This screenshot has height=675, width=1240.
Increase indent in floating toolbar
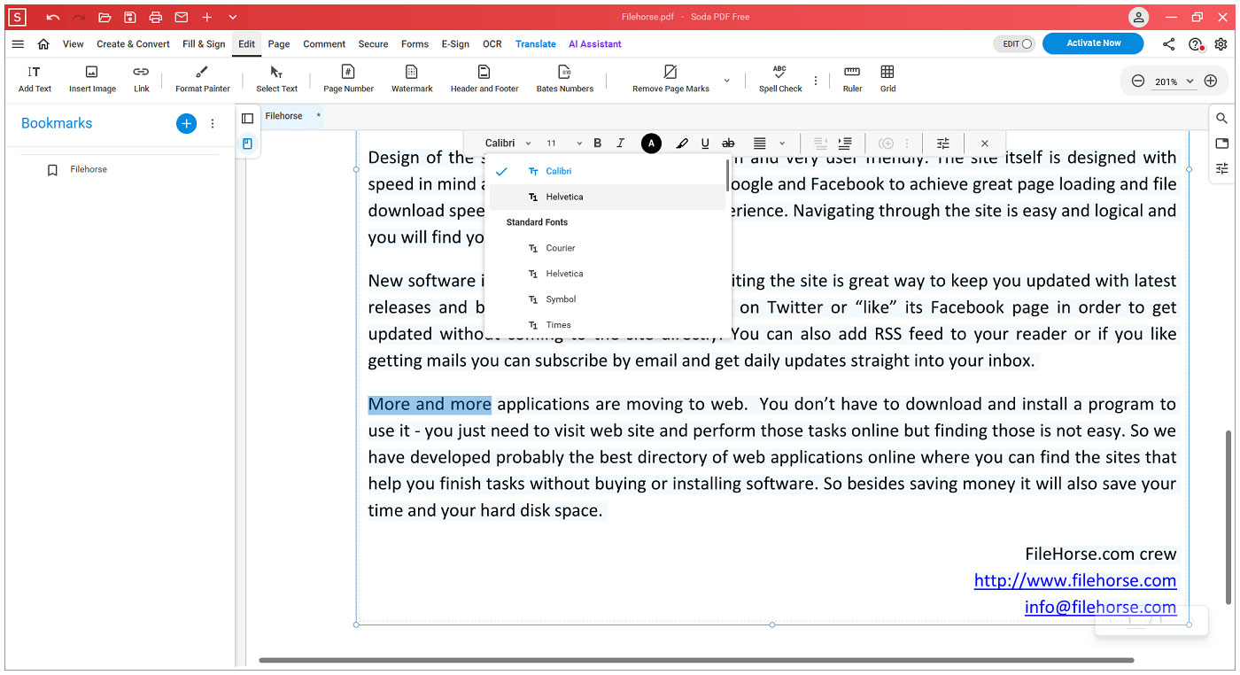(x=844, y=144)
